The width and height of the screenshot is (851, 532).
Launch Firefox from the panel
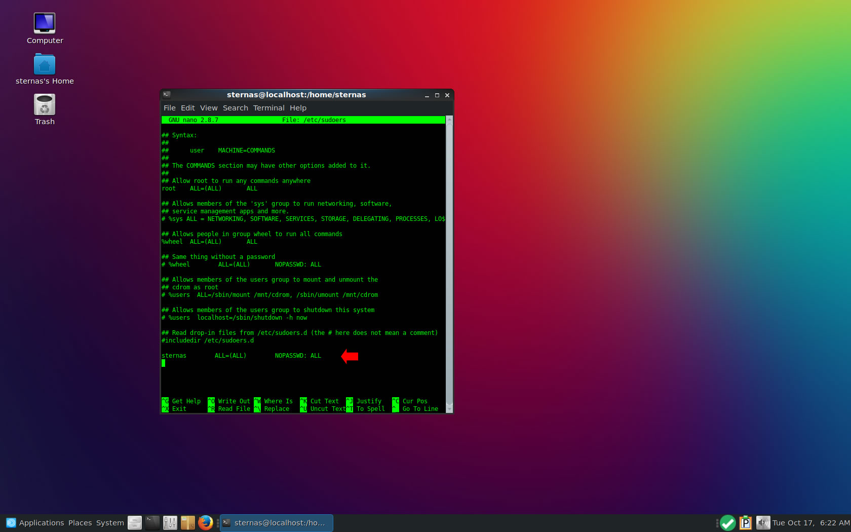point(206,523)
